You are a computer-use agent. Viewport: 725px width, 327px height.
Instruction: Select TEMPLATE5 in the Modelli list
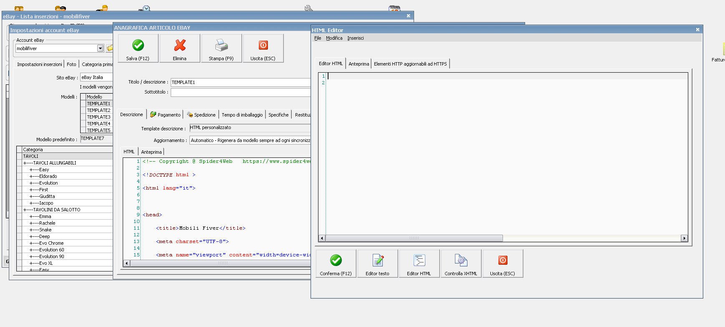99,130
